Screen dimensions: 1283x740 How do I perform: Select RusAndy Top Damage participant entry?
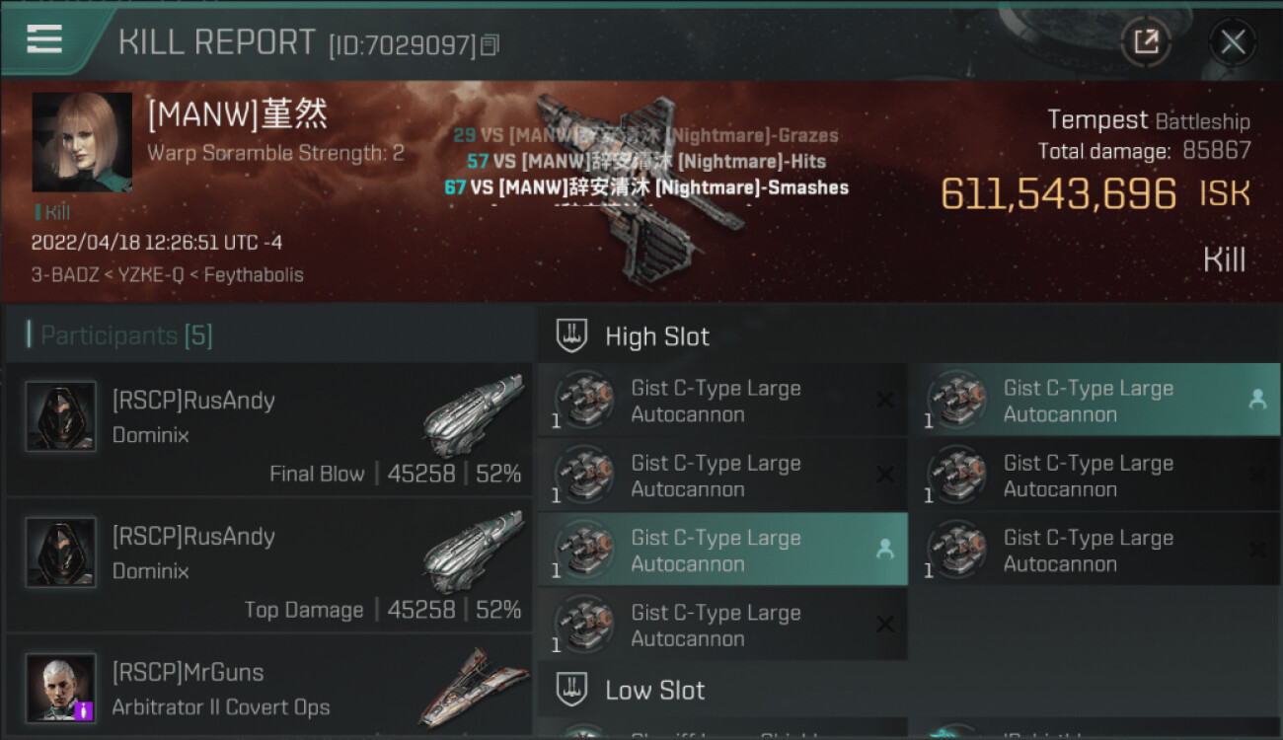click(x=268, y=565)
